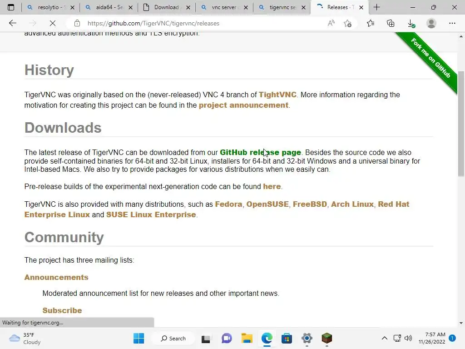Open File Explorer from the taskbar

tap(247, 338)
